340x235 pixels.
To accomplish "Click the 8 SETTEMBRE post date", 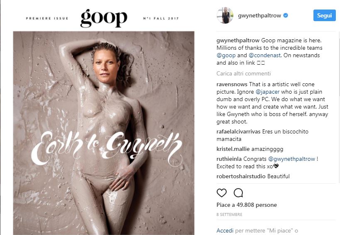I will tap(229, 214).
